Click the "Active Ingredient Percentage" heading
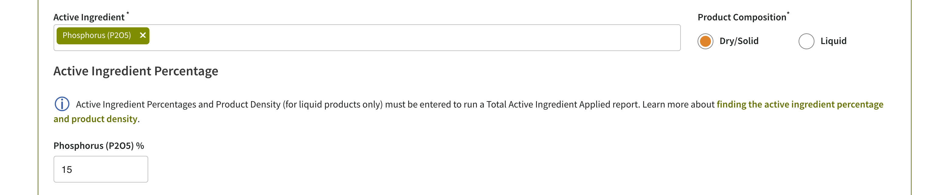952x195 pixels. (136, 71)
